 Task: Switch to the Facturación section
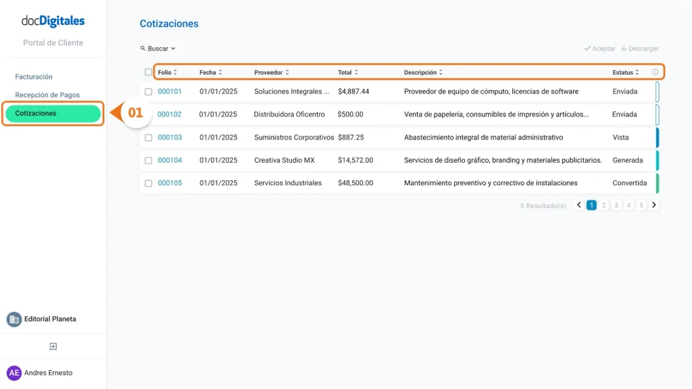click(34, 76)
